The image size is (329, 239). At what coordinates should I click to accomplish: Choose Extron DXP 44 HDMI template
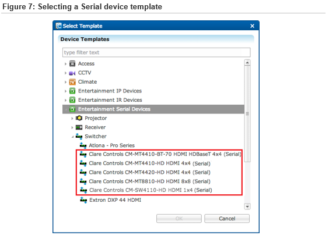coord(115,200)
